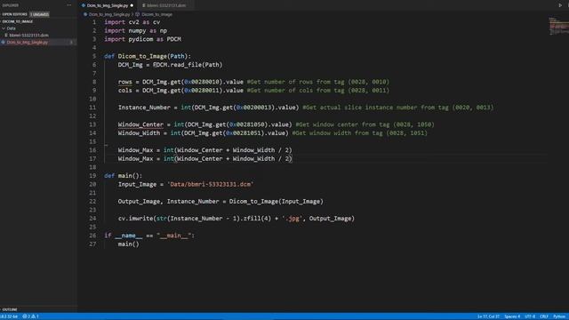Click the 'rows' variable on line 8

pos(124,82)
